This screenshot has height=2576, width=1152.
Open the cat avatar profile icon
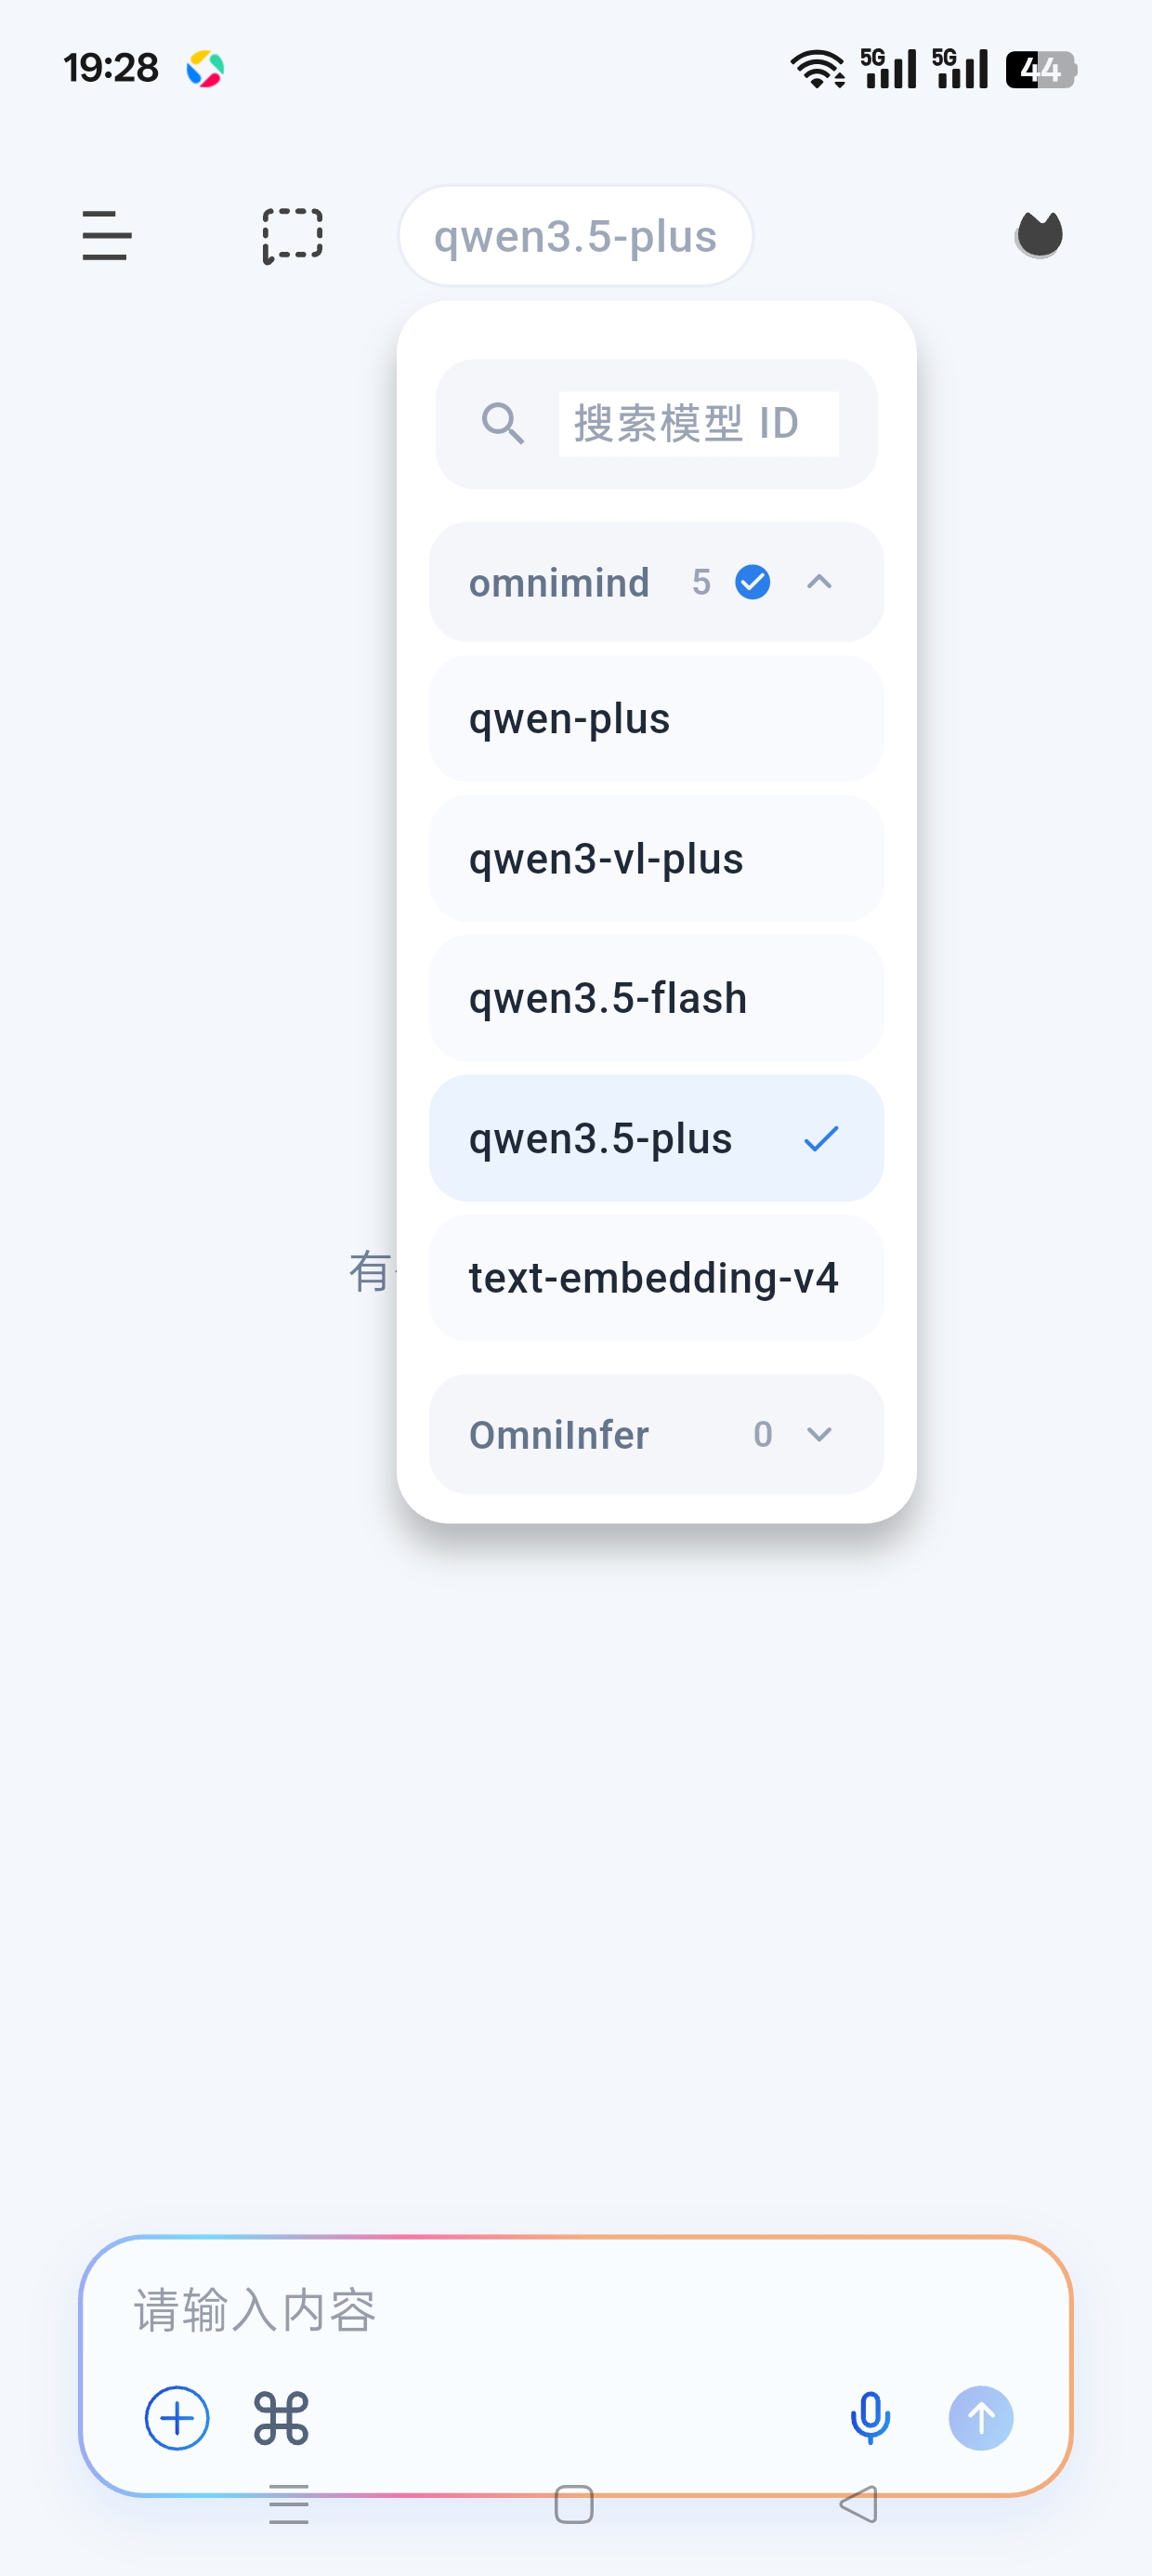pos(1039,236)
